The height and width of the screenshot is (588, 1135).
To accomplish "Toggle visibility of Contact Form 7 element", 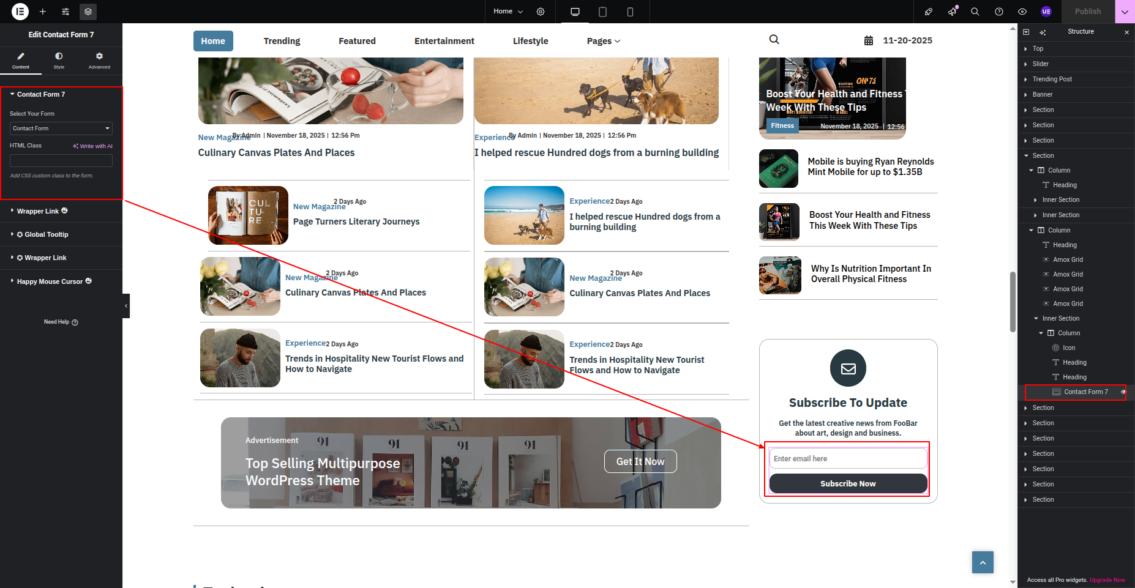I will pyautogui.click(x=1123, y=392).
